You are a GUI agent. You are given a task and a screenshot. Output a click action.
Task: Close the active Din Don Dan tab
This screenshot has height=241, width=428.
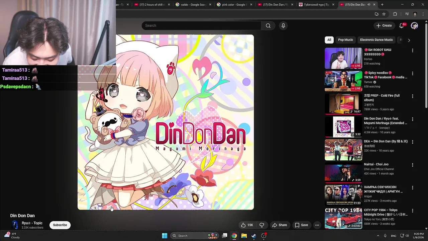tap(374, 5)
